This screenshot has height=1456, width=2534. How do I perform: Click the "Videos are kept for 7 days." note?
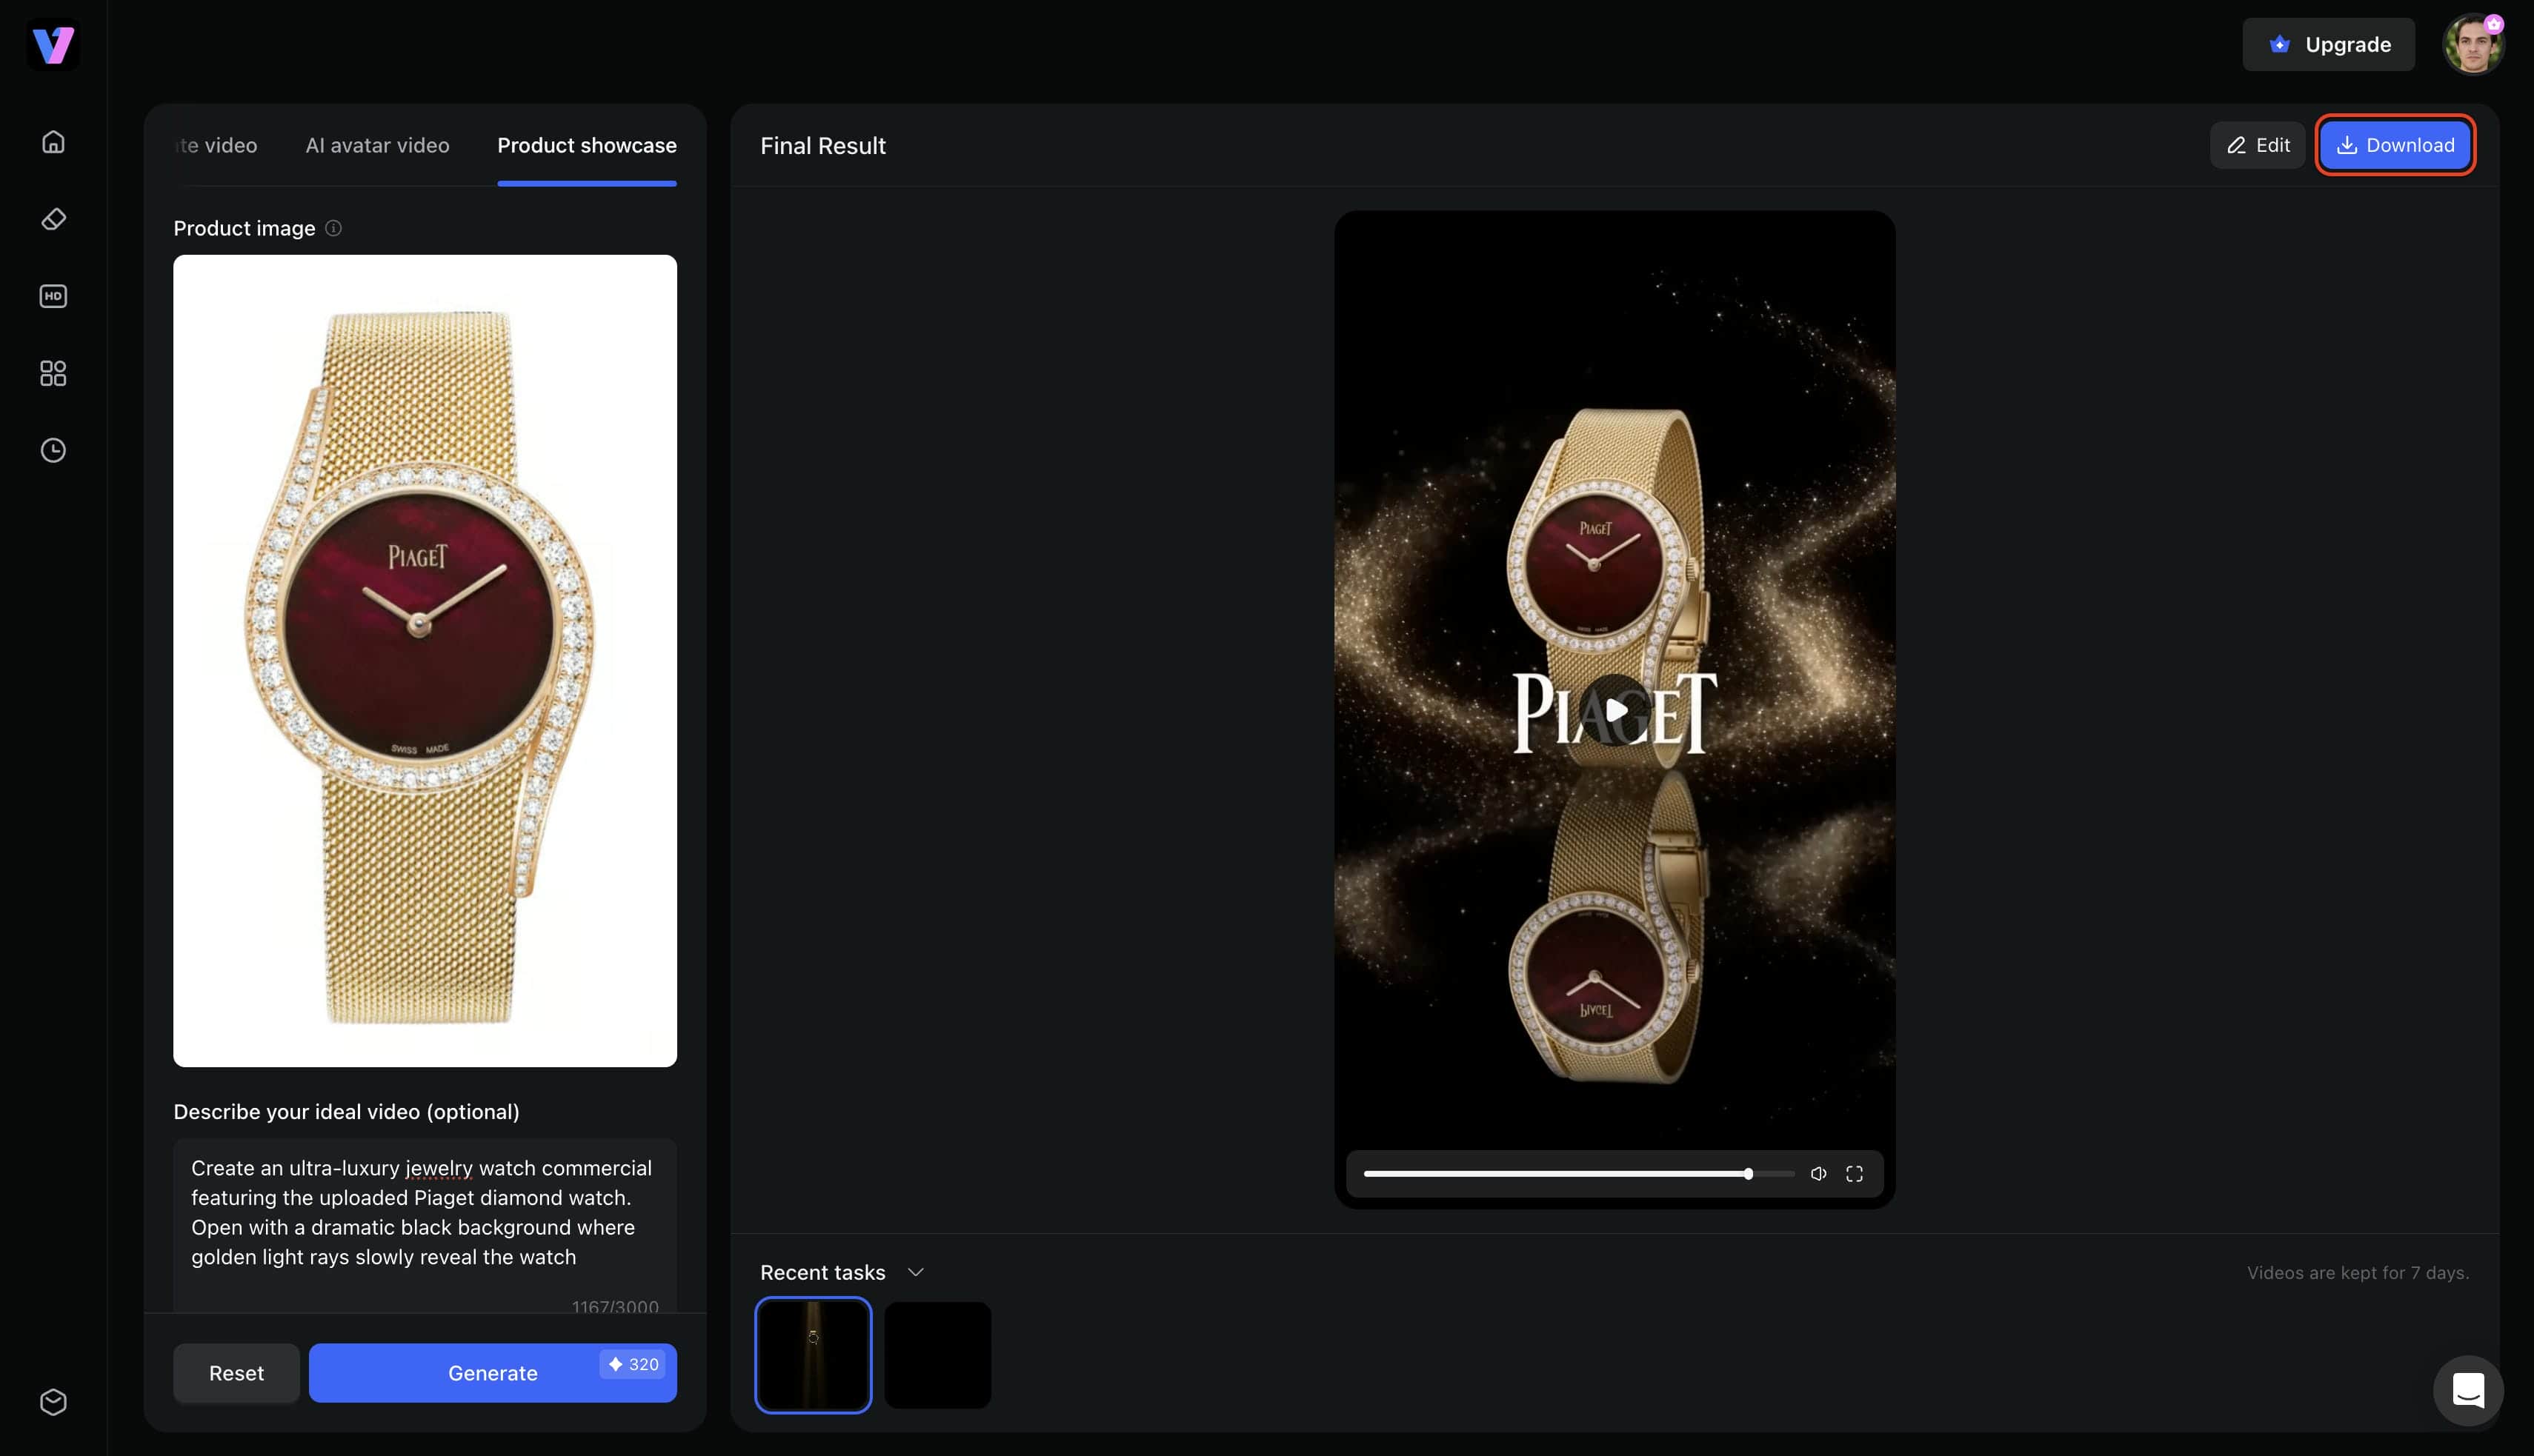click(x=2358, y=1273)
